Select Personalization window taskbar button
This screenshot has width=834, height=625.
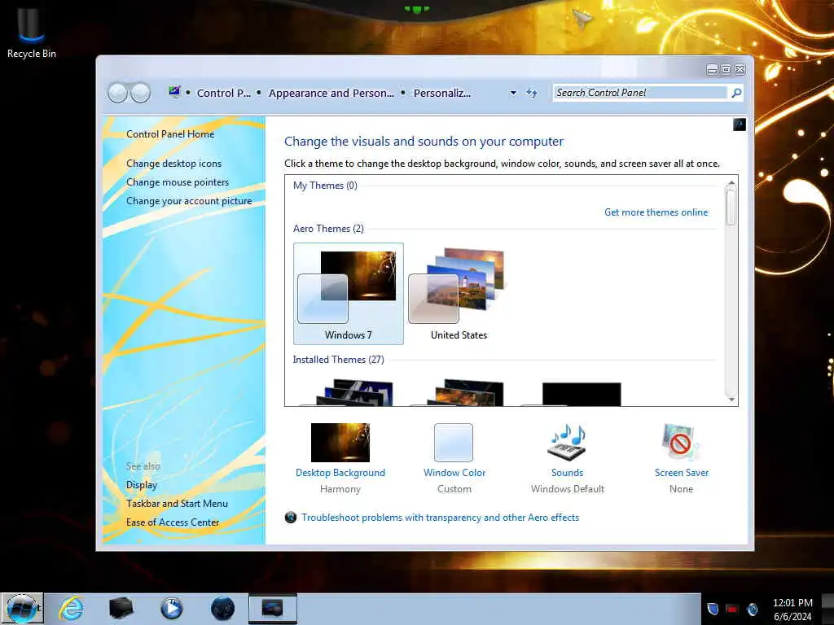pos(272,609)
